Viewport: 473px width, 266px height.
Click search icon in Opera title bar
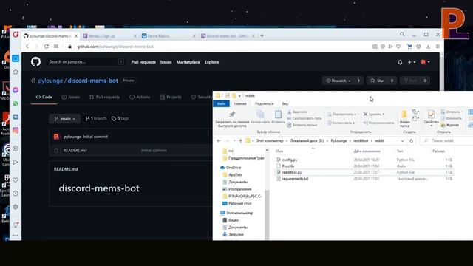point(402,35)
